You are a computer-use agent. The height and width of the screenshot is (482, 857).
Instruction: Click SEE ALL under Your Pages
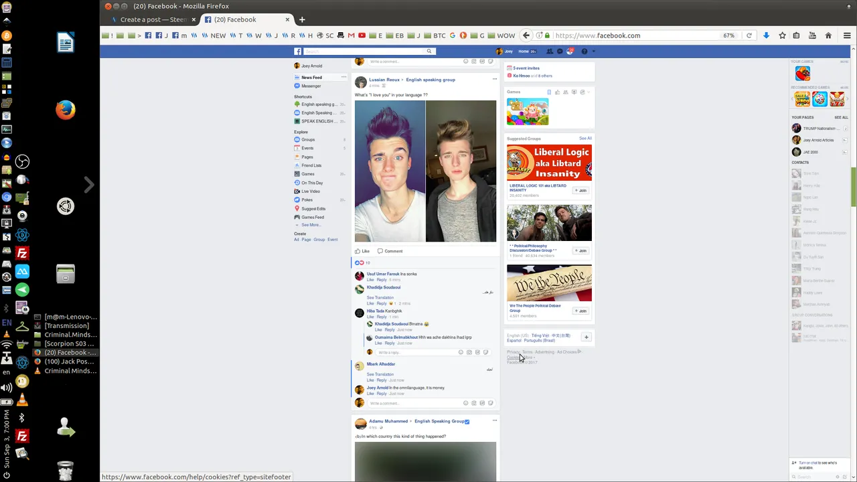(x=841, y=117)
